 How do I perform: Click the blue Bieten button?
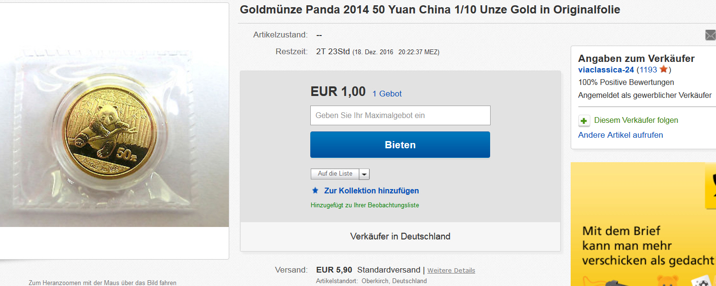(400, 145)
